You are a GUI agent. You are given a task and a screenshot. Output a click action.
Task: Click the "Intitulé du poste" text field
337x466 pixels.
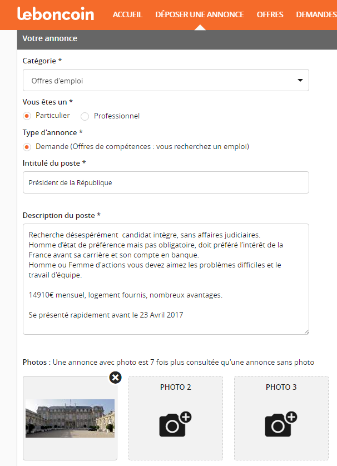(x=166, y=182)
